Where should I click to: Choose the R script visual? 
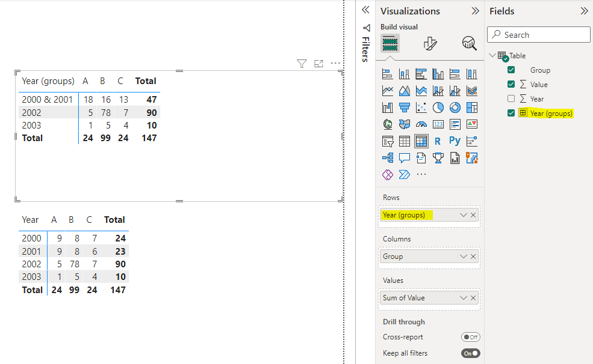(x=438, y=141)
